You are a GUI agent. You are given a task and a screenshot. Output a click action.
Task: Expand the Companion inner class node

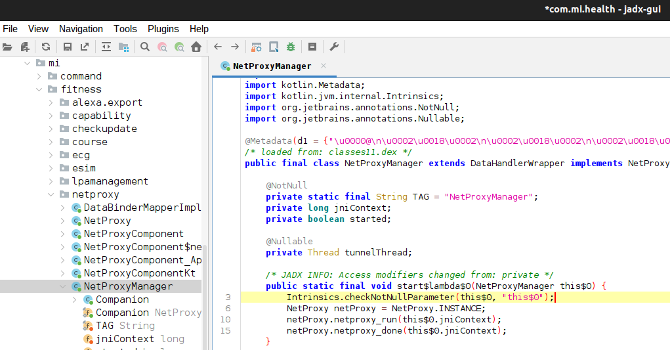point(74,300)
